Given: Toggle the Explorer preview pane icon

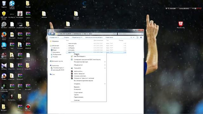Looking at the screenshot, I should (137, 37).
